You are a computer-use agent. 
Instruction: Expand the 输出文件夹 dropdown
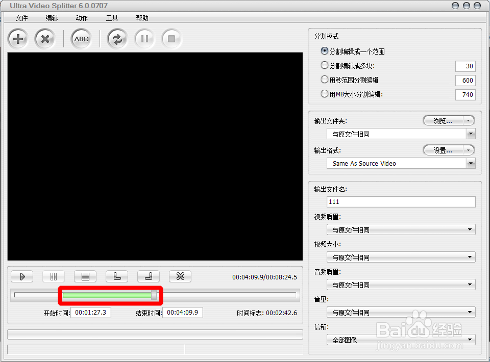(x=471, y=134)
